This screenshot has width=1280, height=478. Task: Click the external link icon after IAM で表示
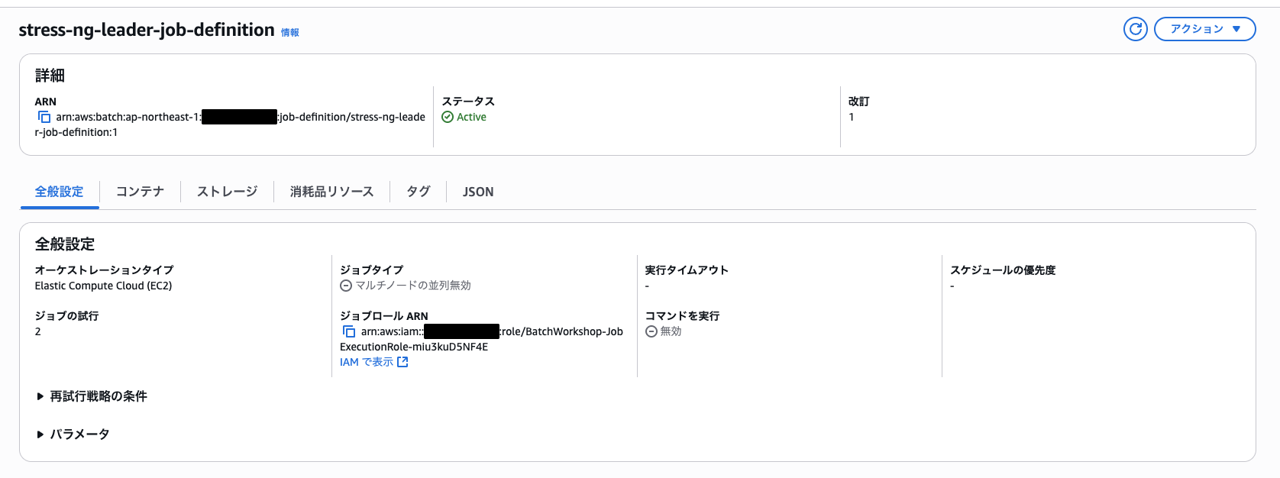[402, 362]
